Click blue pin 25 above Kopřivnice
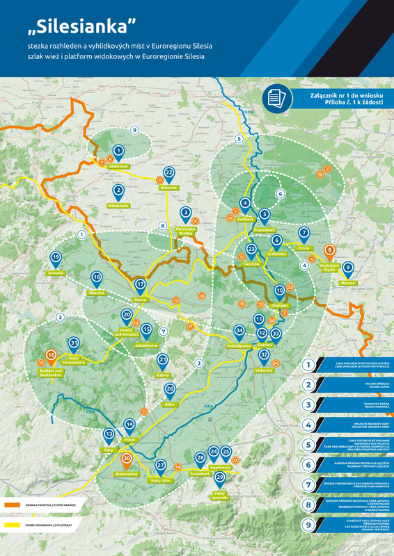This screenshot has width=394, height=556. click(226, 454)
